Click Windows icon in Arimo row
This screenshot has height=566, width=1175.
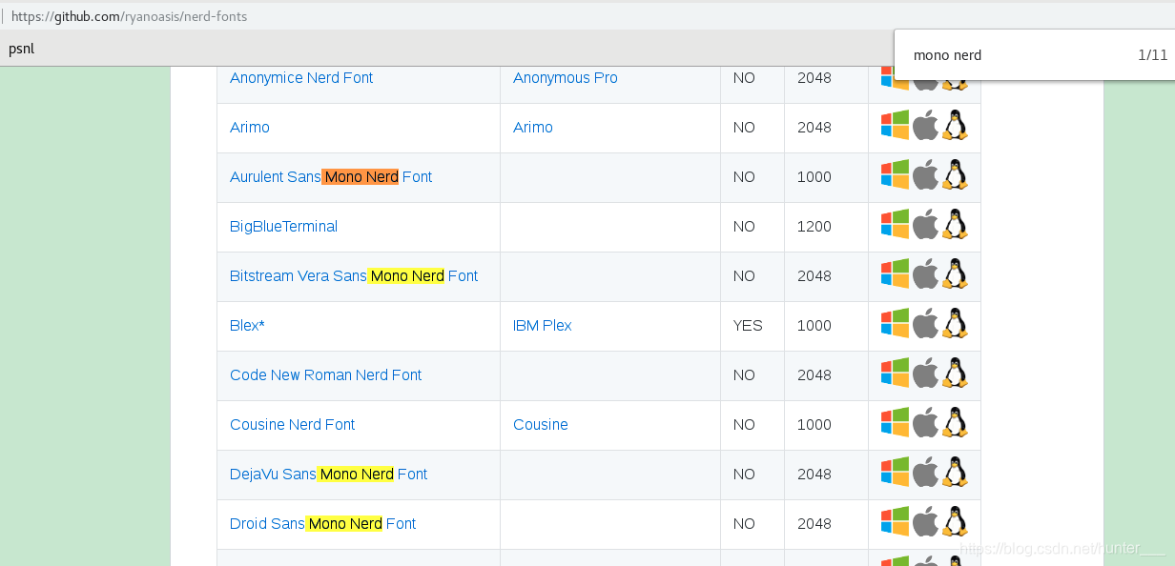coord(895,125)
